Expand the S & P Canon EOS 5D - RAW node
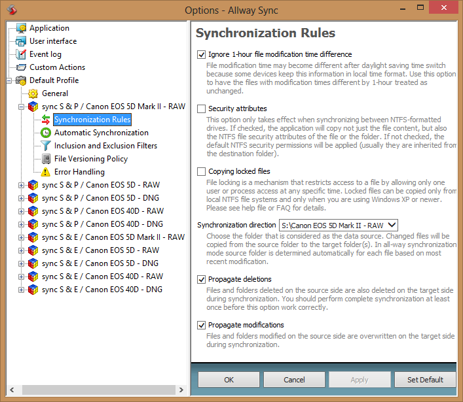Image resolution: width=463 pixels, height=402 pixels. 21,185
